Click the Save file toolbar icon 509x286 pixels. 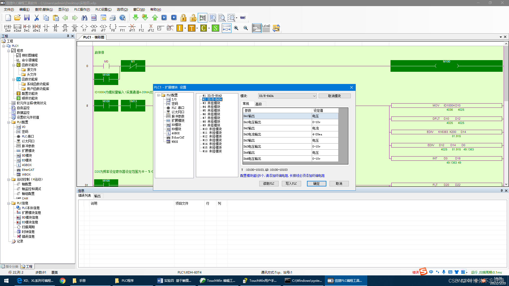point(27,18)
